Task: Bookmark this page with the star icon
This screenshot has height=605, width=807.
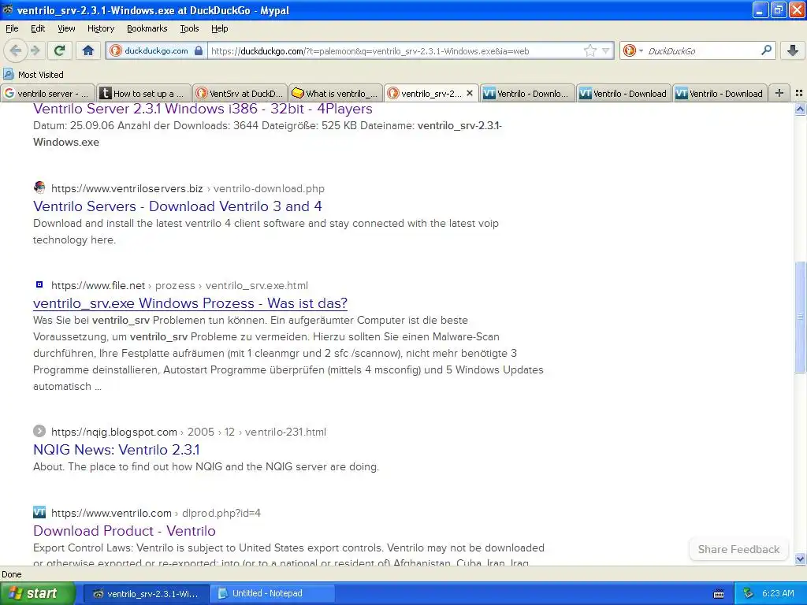Action: 589,50
